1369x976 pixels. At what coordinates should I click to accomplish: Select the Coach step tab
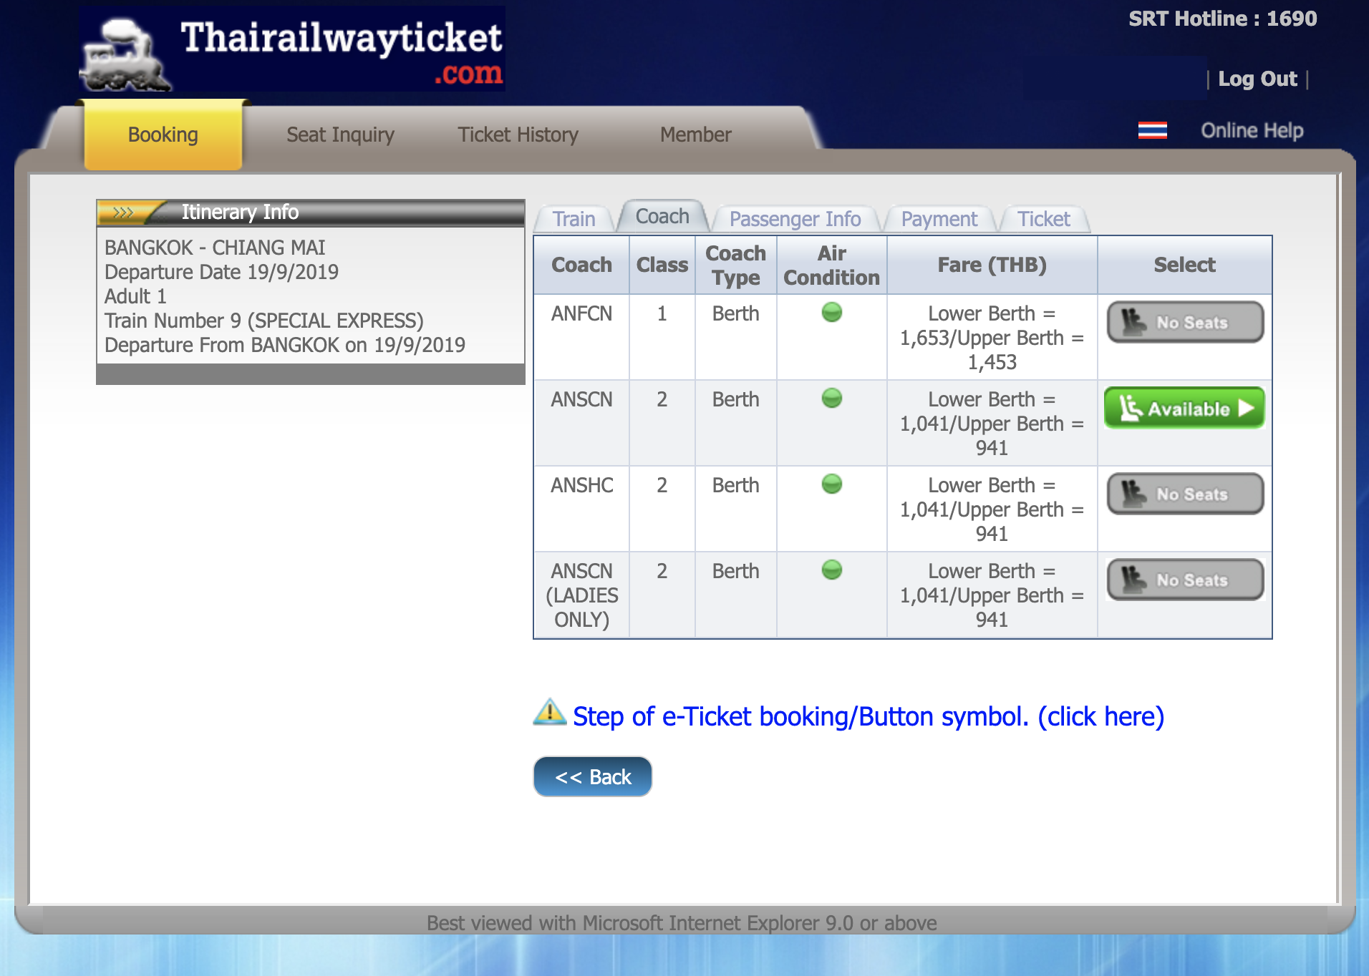click(x=662, y=216)
